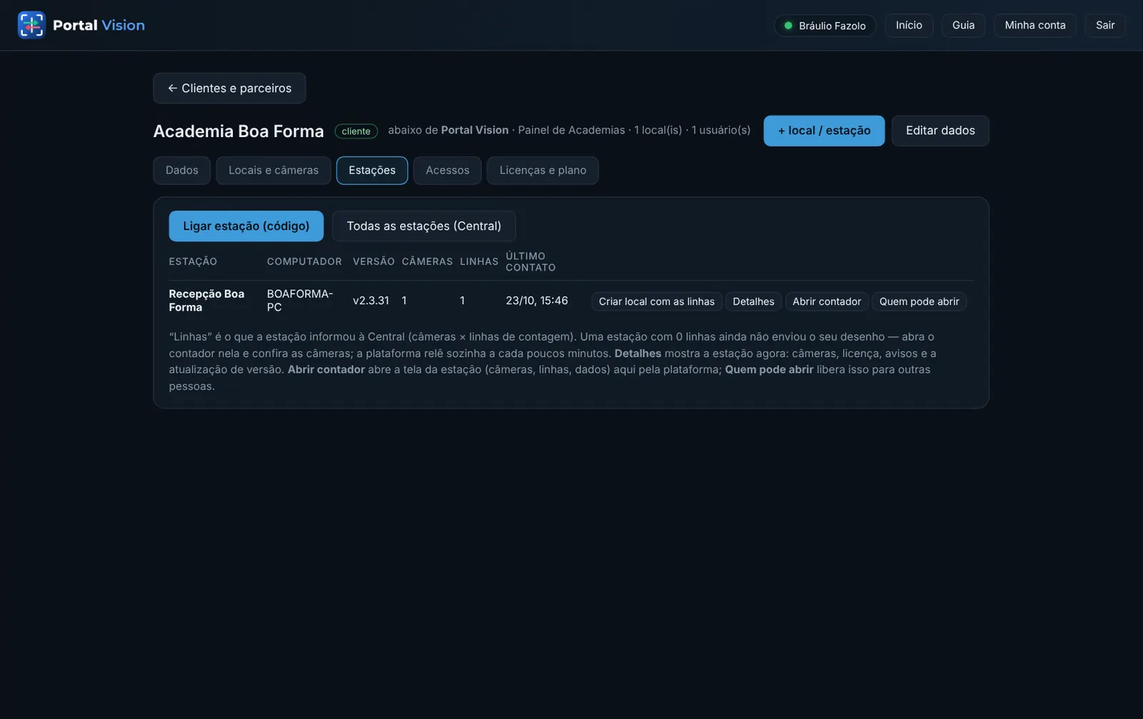Select station name Recepção Boa Forma
The width and height of the screenshot is (1143, 719).
point(206,301)
